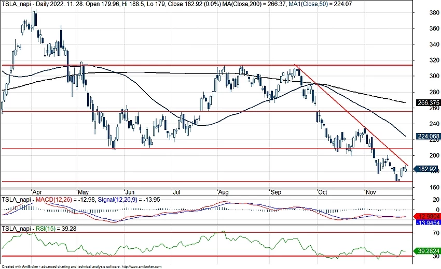Click the 'MA1(Close,50) = 224.07' title text
Image resolution: width=441 pixels, height=269 pixels.
[x=320, y=4]
